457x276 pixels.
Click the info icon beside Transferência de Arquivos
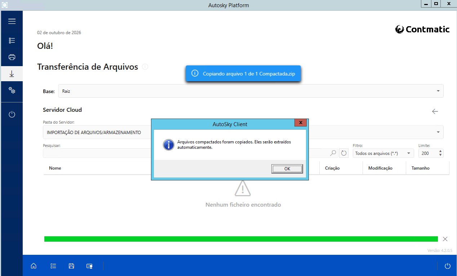click(145, 66)
